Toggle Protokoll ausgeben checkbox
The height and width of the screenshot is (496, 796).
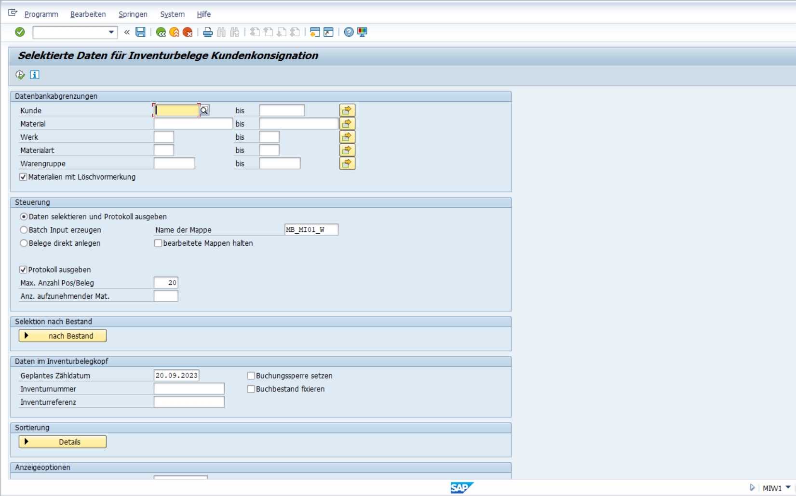[23, 269]
